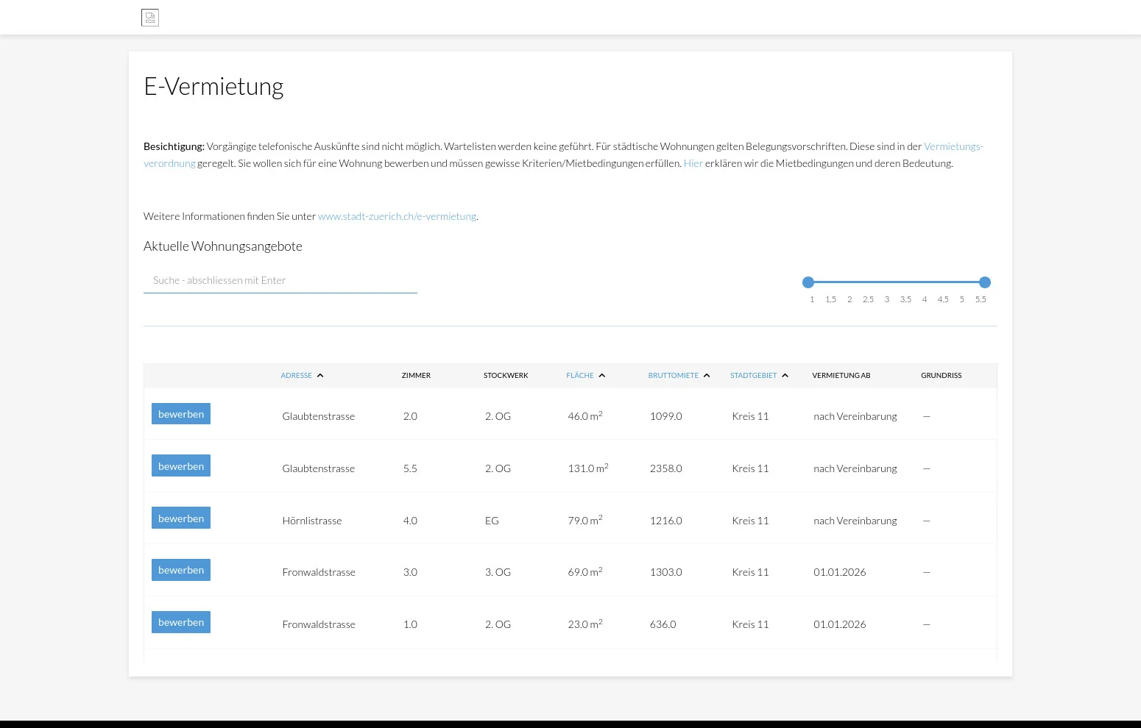Sort by Adresse column header
This screenshot has width=1141, height=728.
pyautogui.click(x=296, y=376)
